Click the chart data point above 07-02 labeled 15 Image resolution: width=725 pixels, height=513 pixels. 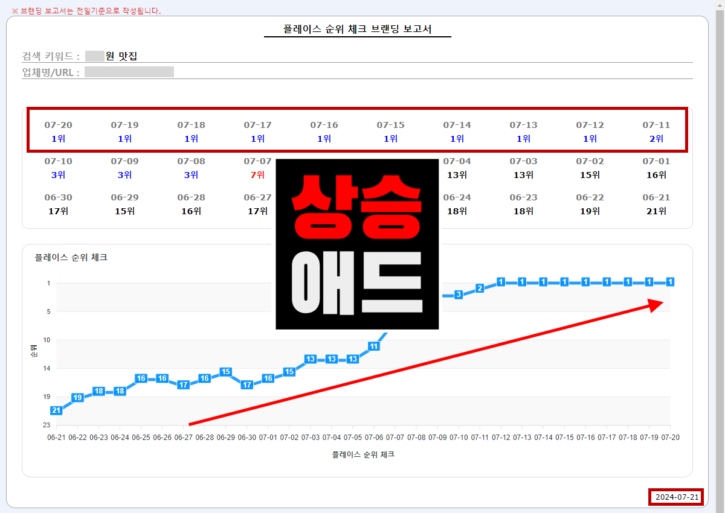(x=289, y=372)
